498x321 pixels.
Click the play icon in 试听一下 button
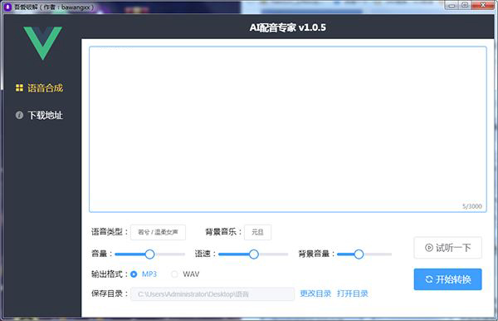pyautogui.click(x=429, y=248)
